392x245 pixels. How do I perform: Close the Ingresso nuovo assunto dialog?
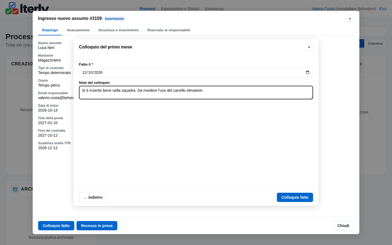350,19
